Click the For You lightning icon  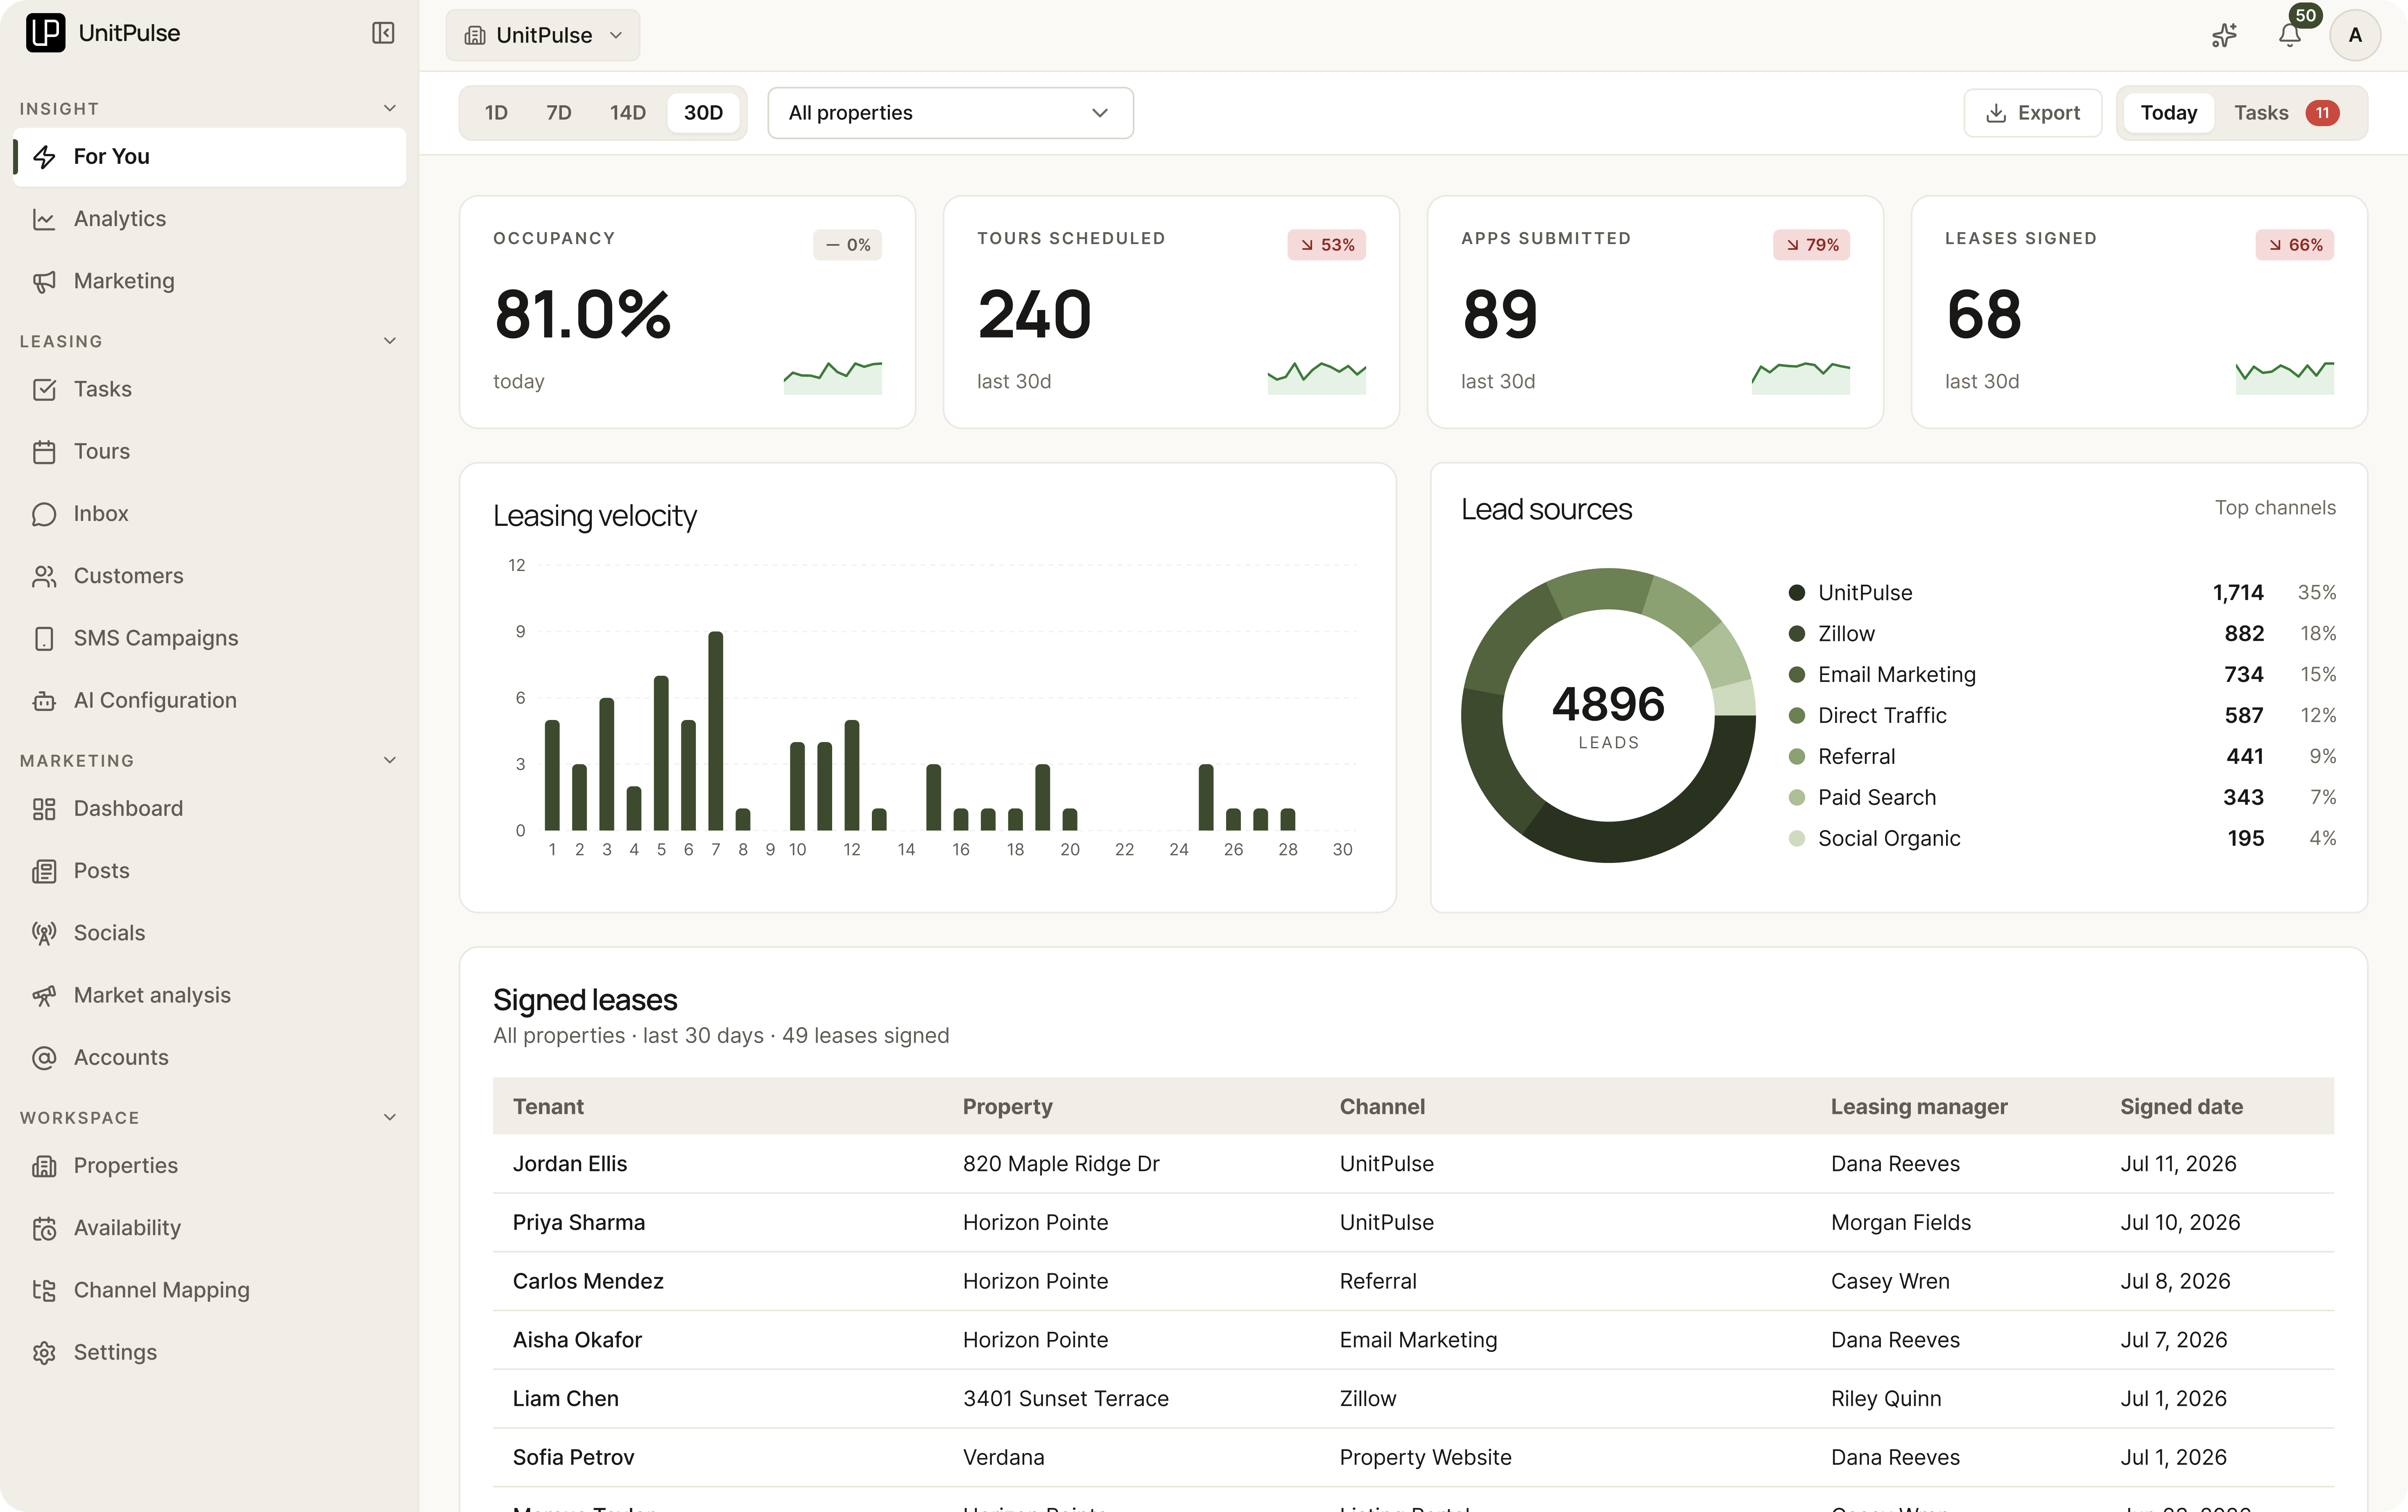coord(44,157)
